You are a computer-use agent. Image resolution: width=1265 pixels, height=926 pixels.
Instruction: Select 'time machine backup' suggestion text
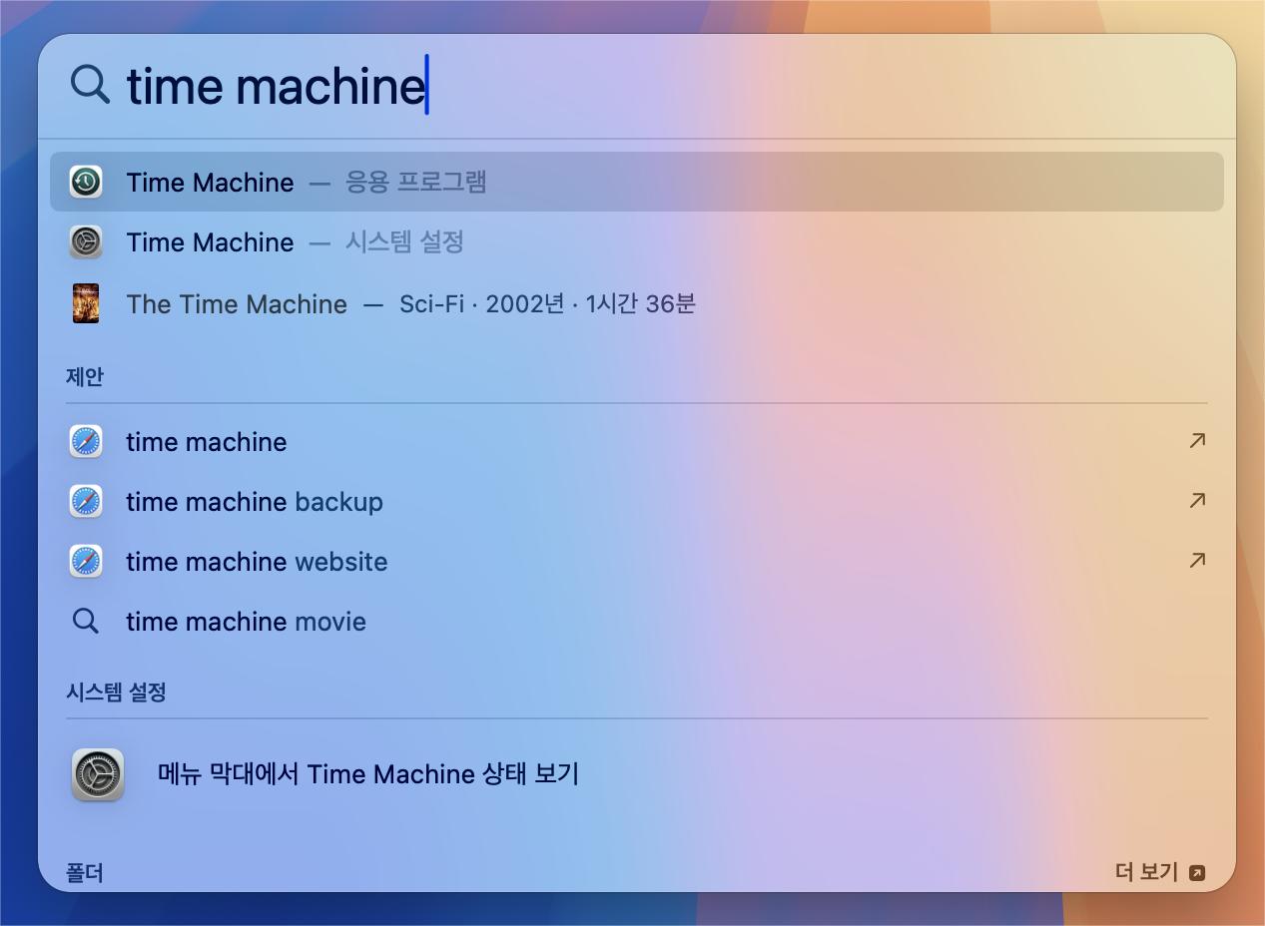pos(254,502)
